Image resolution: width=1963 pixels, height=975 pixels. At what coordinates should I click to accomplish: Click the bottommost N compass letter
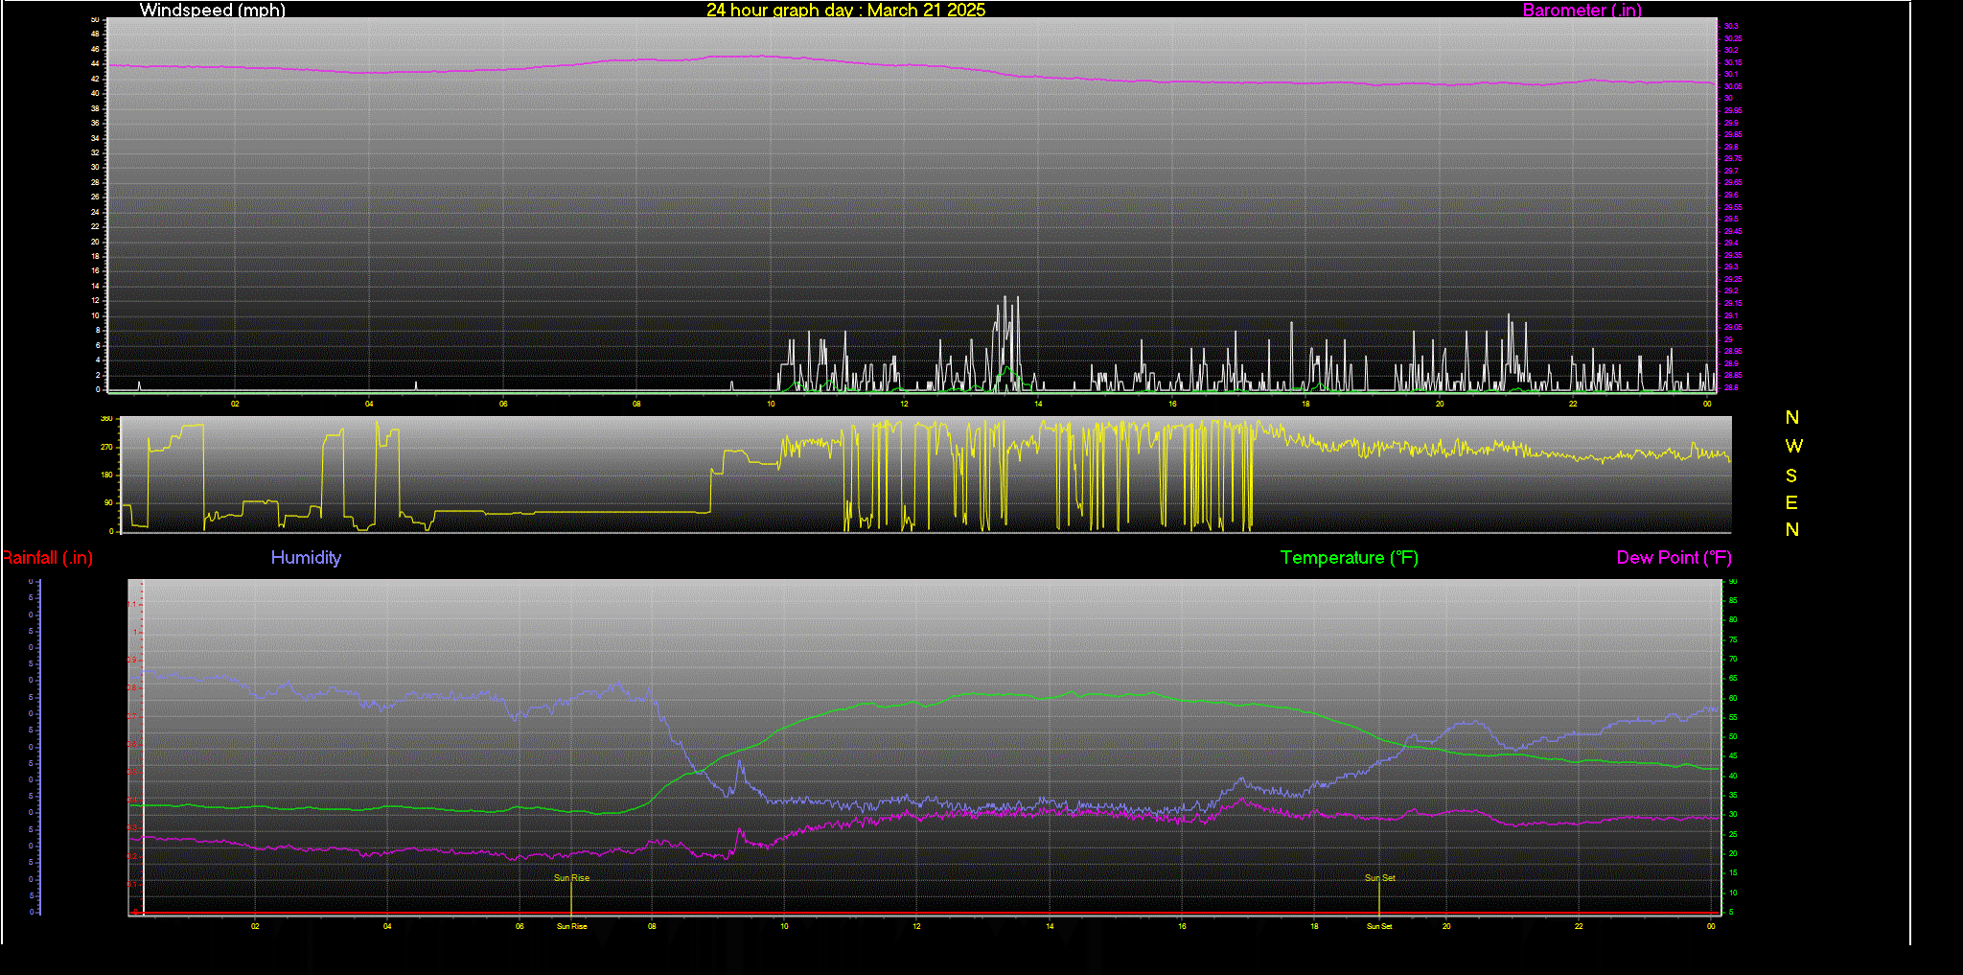1792,529
